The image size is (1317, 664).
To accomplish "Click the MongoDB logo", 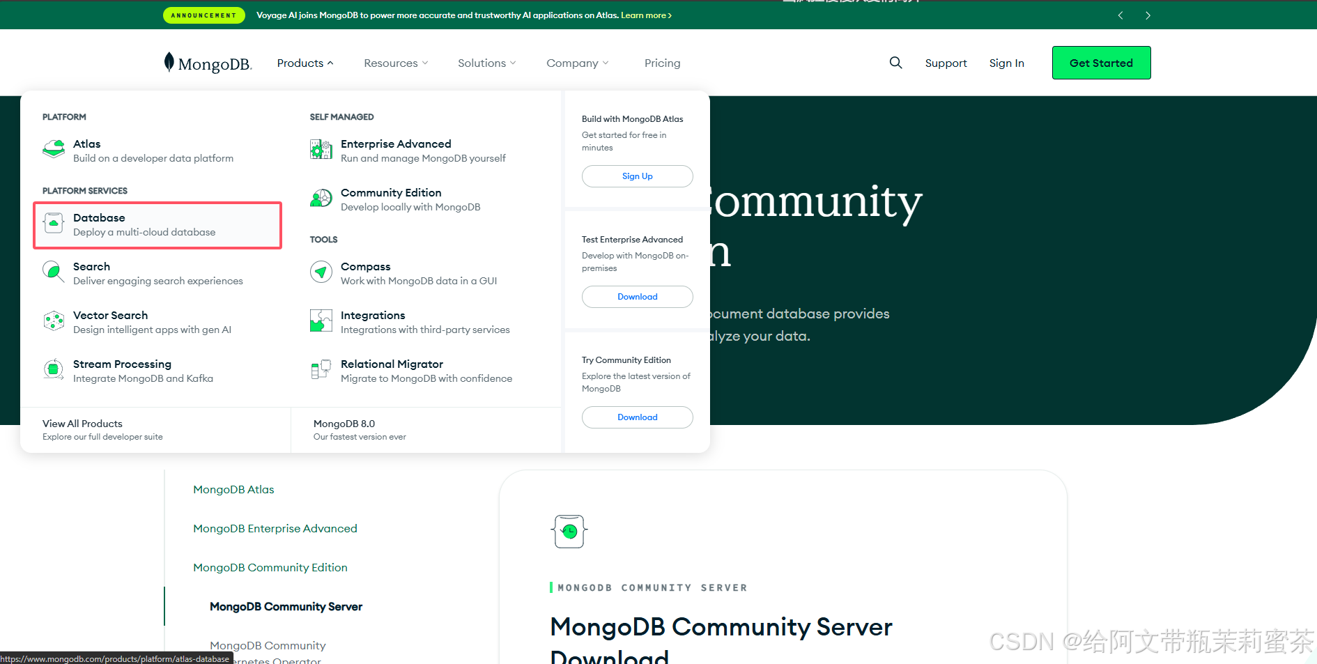I will tap(206, 63).
